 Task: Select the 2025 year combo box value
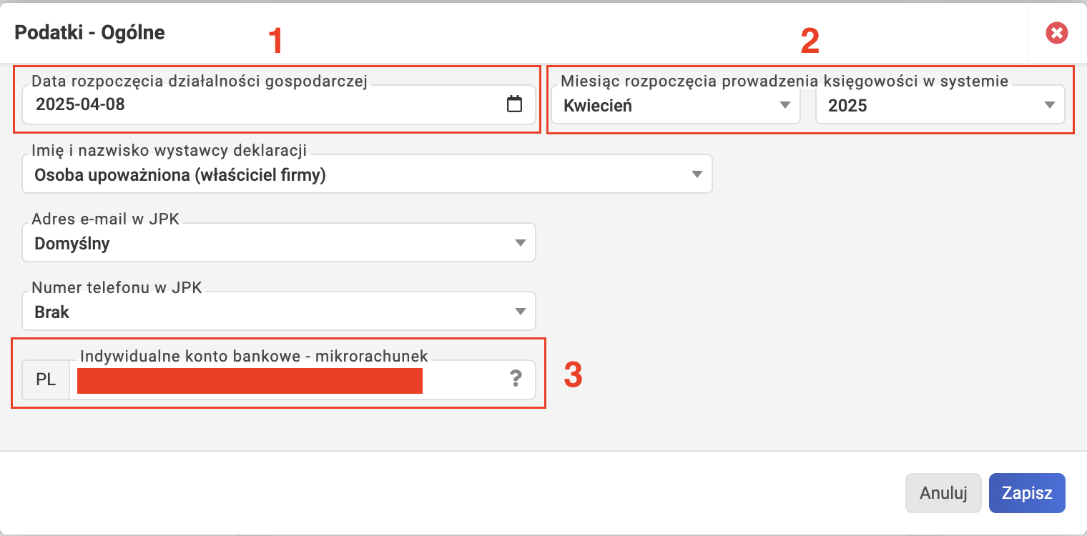coord(847,106)
